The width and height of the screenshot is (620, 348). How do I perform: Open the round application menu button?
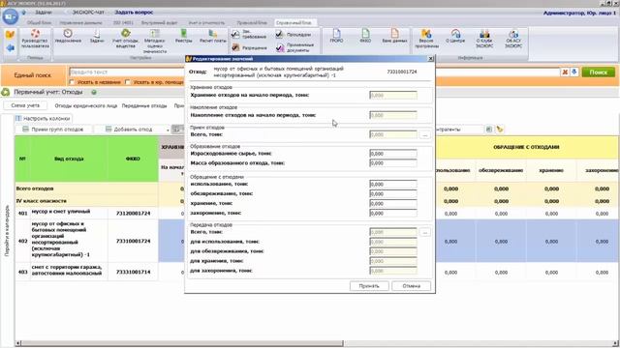click(10, 16)
